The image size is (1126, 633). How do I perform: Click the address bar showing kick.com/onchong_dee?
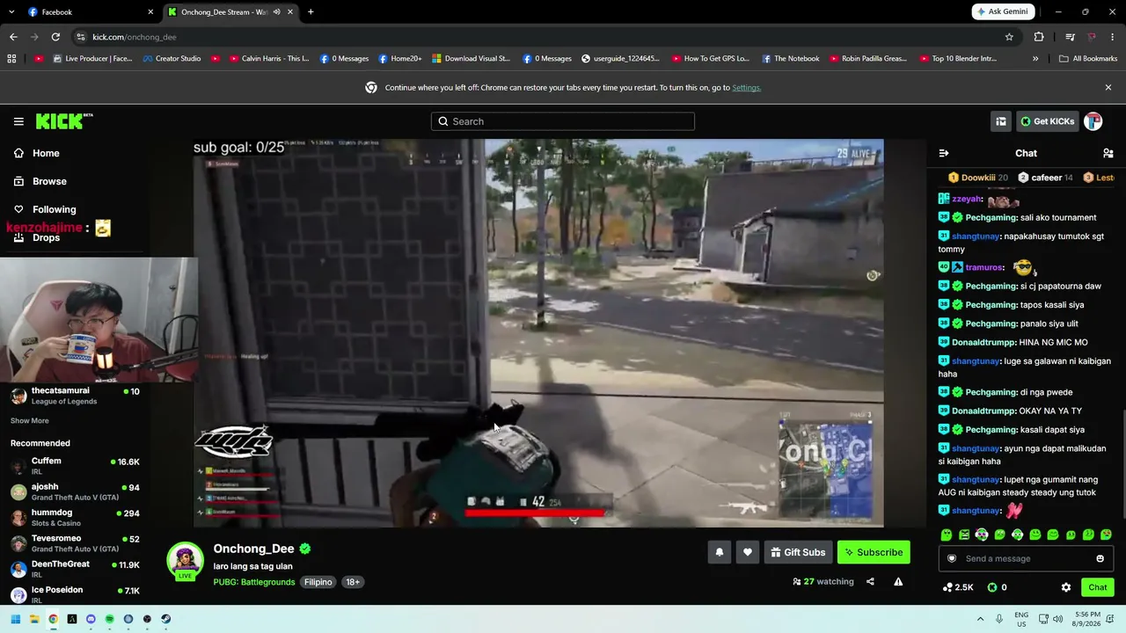click(545, 37)
